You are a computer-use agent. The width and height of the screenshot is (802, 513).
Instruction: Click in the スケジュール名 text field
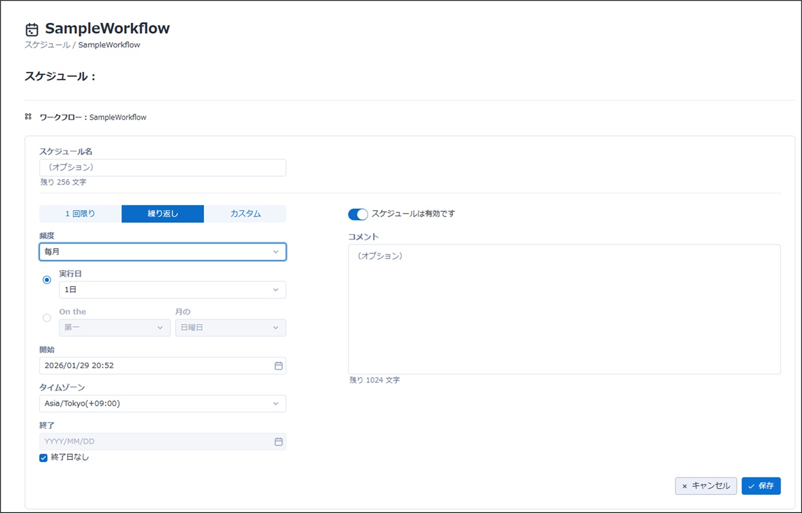click(162, 168)
